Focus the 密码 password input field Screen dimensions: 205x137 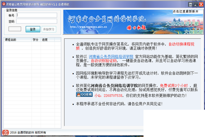pyautogui.click(x=37, y=21)
